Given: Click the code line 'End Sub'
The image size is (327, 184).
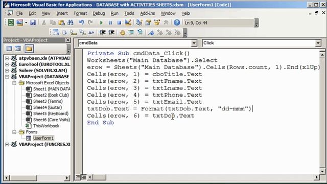Looking at the screenshot, I should pyautogui.click(x=101, y=123).
